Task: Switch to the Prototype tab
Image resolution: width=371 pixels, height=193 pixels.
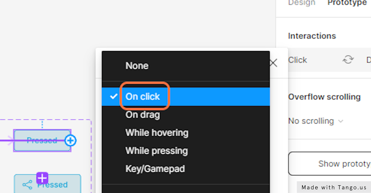Action: pyautogui.click(x=347, y=3)
